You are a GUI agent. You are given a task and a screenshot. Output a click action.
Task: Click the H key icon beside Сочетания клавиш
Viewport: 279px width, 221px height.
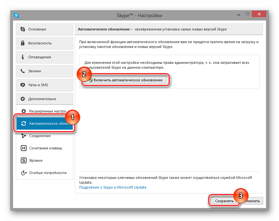[x=23, y=148]
